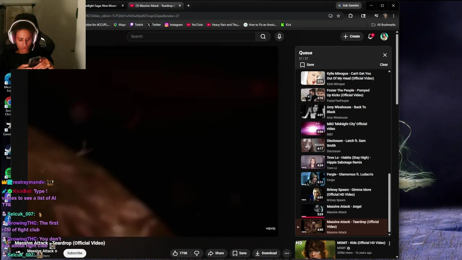Open the media controls icon in Chrome

pyautogui.click(x=376, y=16)
